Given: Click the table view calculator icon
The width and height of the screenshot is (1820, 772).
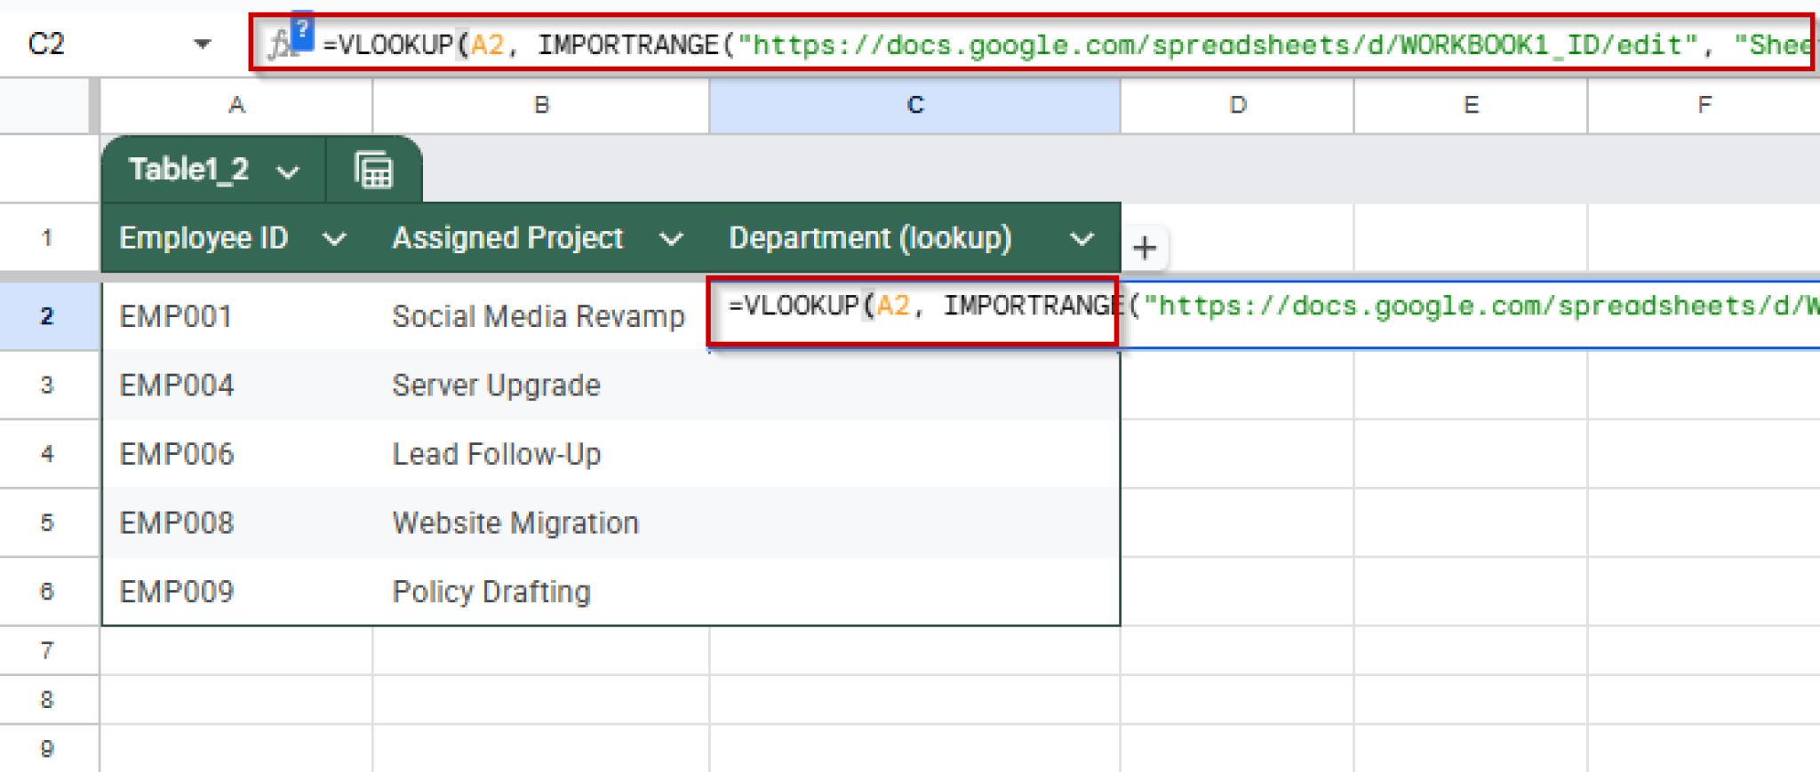Looking at the screenshot, I should pos(373,170).
